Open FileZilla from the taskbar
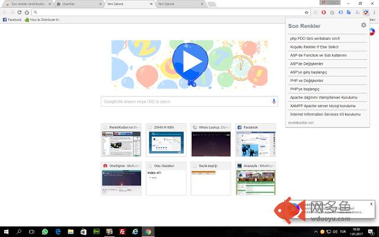The image size is (379, 237). 123,232
